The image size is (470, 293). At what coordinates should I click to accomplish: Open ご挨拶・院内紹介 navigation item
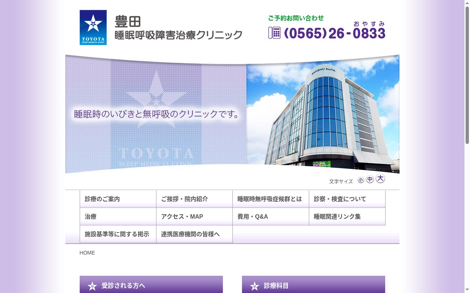click(194, 199)
